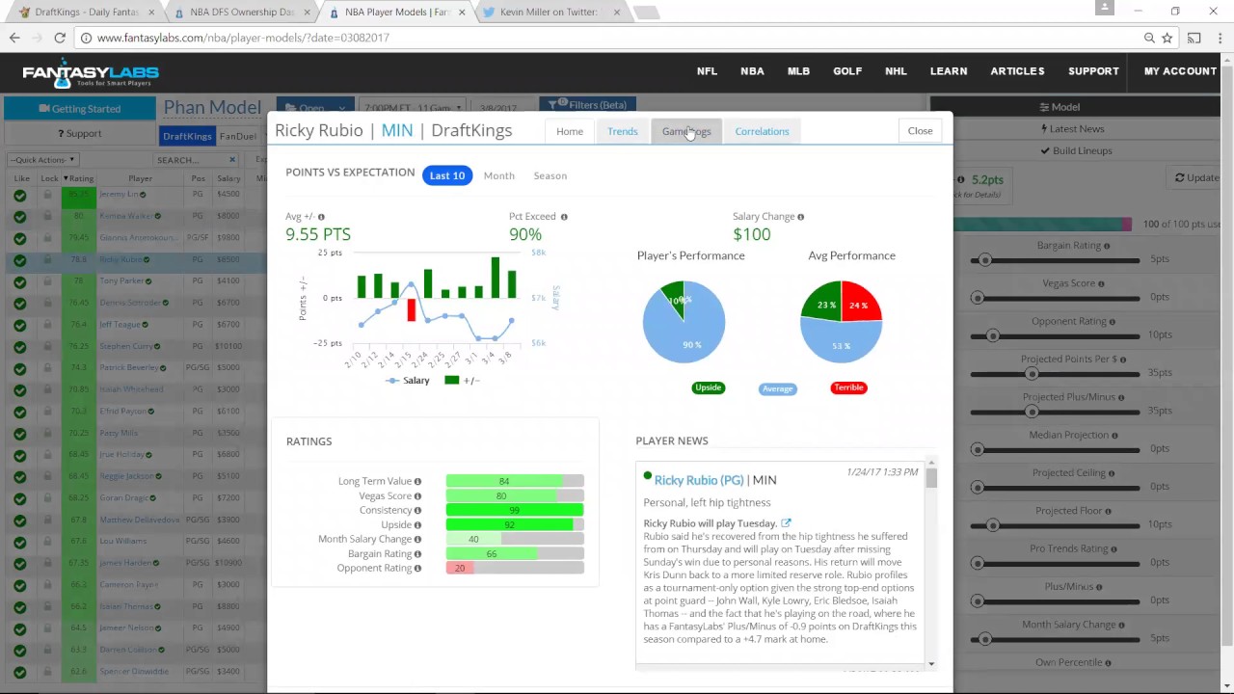Open ARTICLES in top navigation

coord(1017,71)
